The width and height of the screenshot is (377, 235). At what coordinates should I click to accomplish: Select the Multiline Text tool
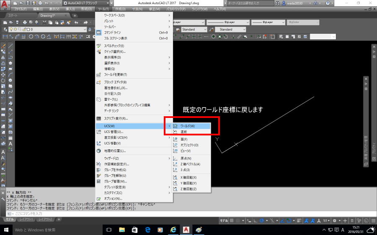(x=10, y=144)
